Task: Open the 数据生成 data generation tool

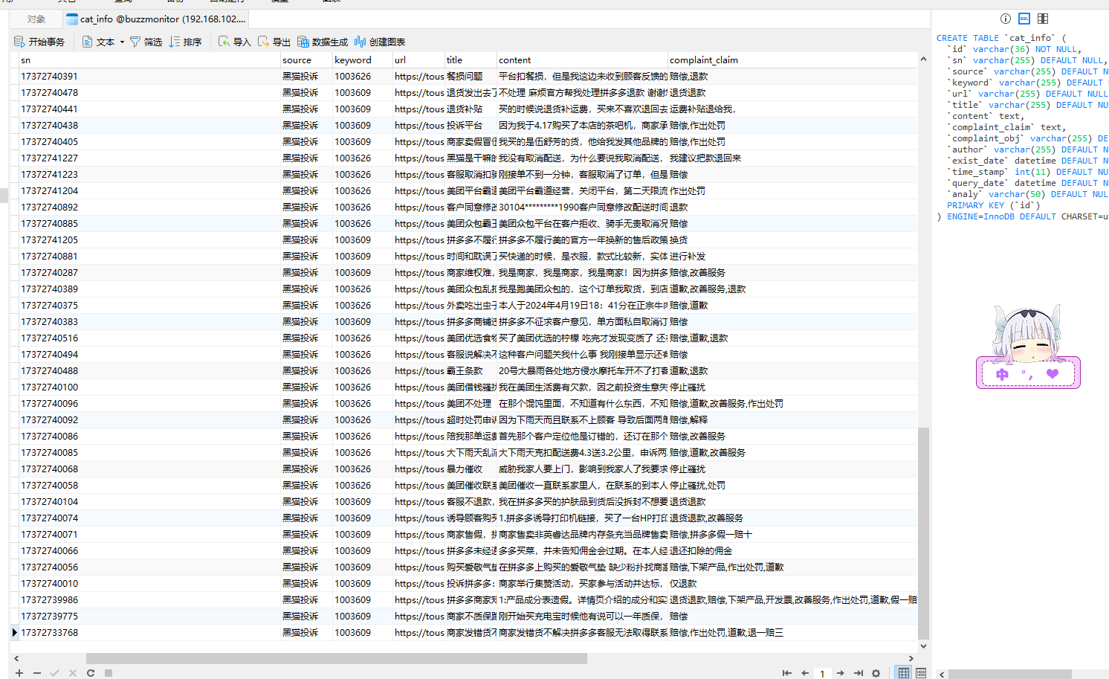Action: (x=323, y=42)
